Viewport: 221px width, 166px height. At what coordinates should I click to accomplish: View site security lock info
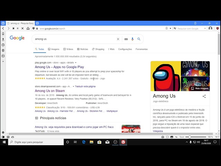click(x=37, y=28)
